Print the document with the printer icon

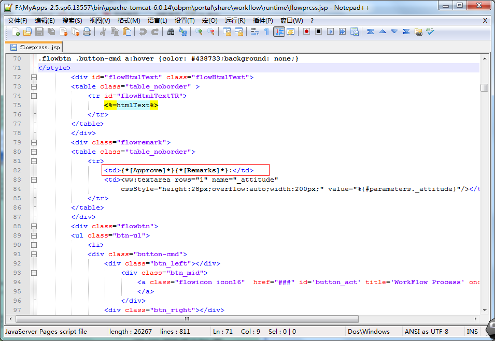[x=87, y=32]
